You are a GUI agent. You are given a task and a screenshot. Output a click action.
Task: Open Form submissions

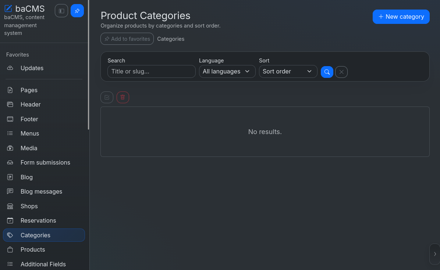pyautogui.click(x=45, y=162)
